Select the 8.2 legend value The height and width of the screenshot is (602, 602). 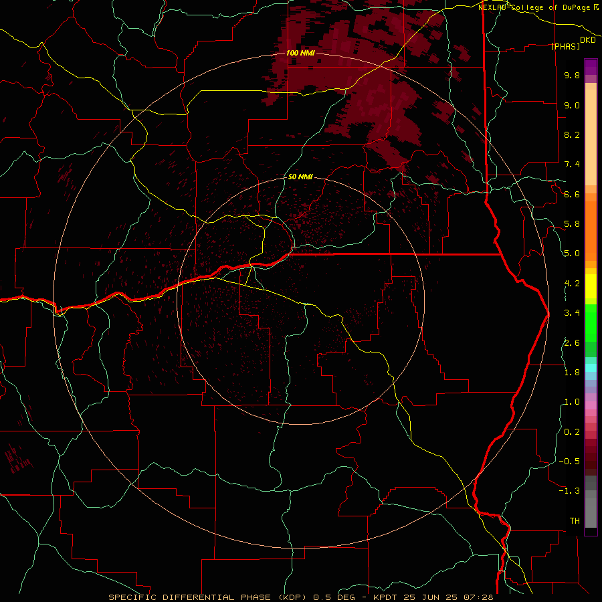pos(572,134)
